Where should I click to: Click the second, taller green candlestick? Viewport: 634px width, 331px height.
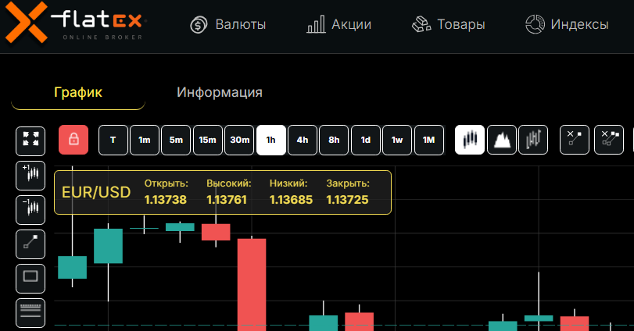(x=109, y=246)
